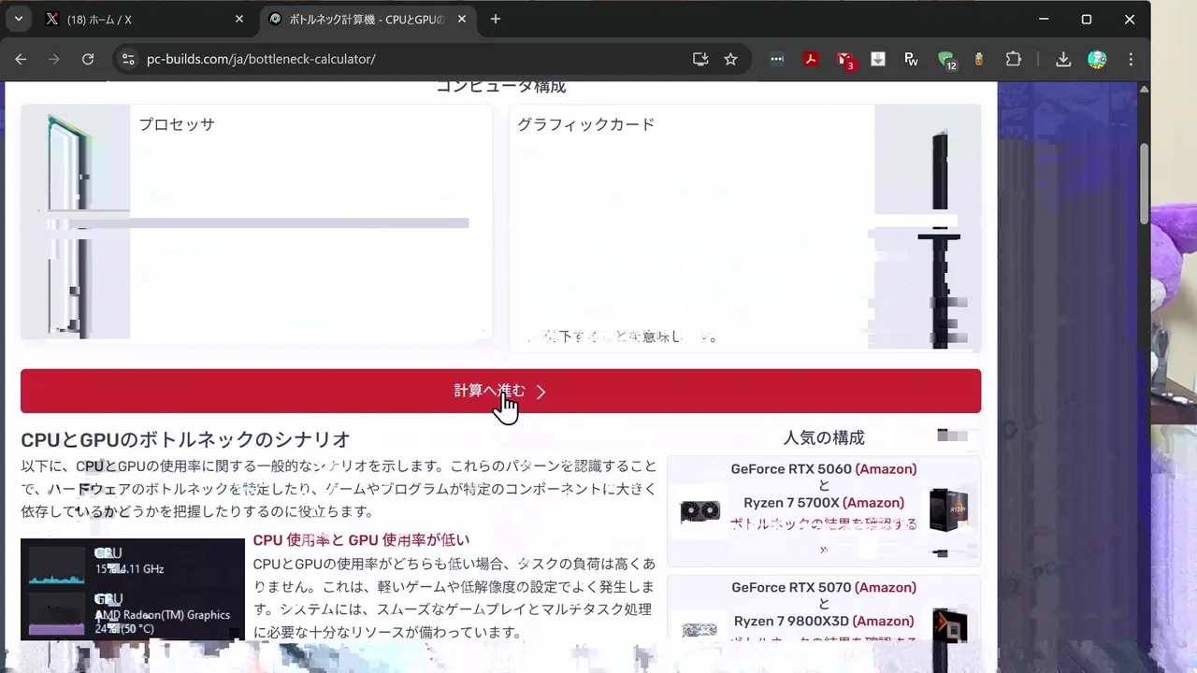Viewport: 1197px width, 673px height.
Task: Open the GeForce RTX 5070 link
Action: 791,588
